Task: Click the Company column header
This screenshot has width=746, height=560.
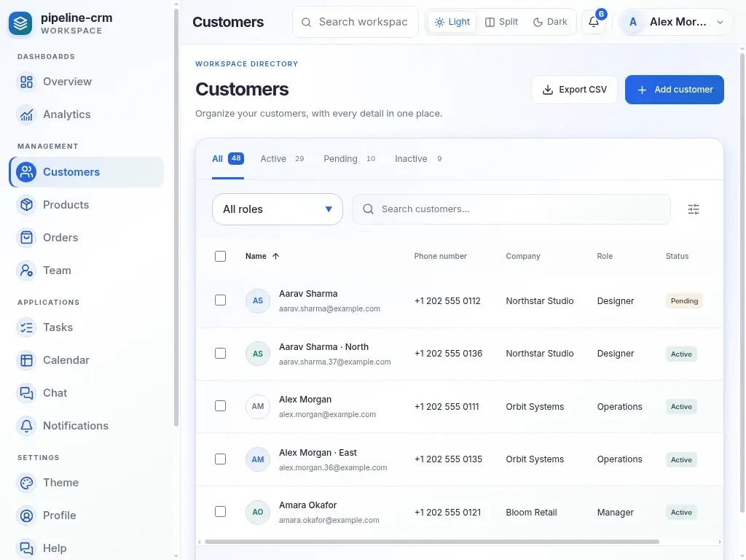Action: 523,256
